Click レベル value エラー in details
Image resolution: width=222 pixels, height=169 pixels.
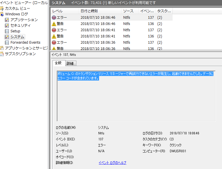click(102, 145)
